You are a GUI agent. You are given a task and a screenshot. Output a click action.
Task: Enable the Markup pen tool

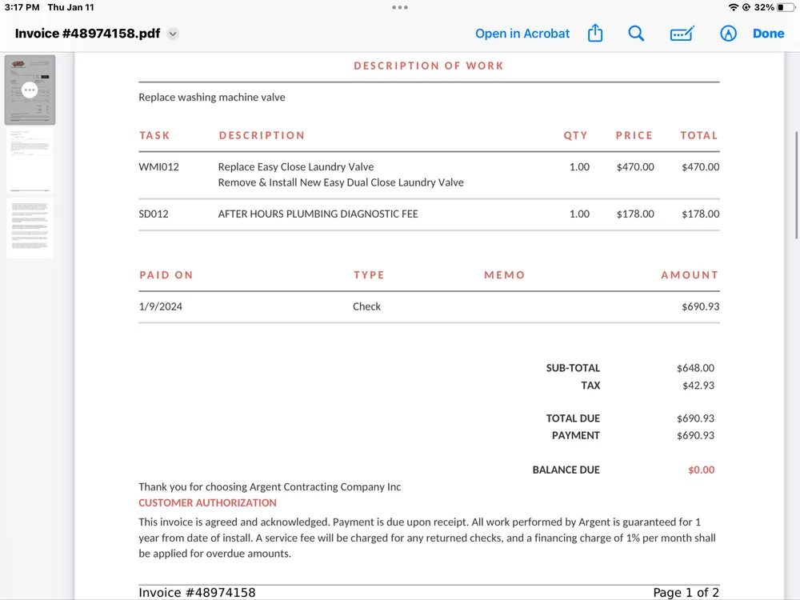[x=728, y=34]
